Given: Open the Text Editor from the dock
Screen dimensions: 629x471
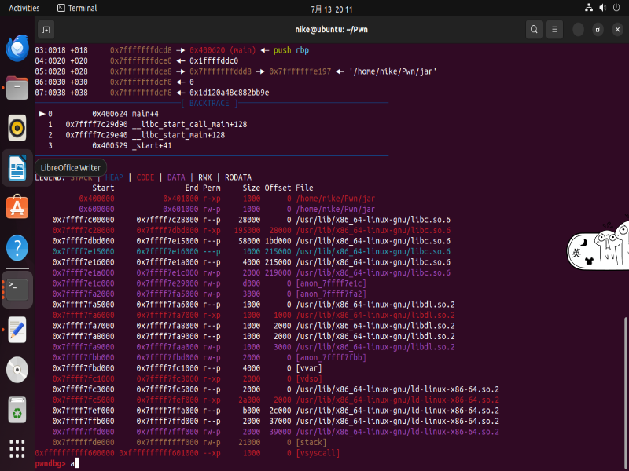Looking at the screenshot, I should click(17, 330).
